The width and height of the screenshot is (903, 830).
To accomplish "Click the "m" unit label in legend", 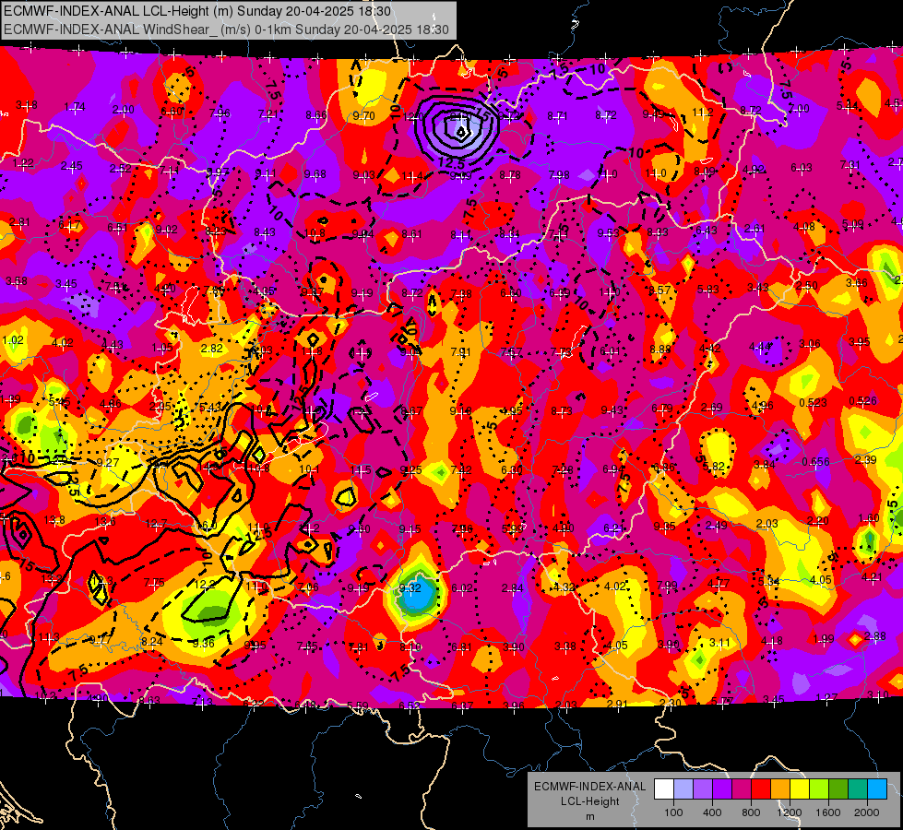I will [589, 817].
